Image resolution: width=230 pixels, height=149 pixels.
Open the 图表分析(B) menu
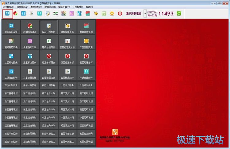(x=36, y=7)
